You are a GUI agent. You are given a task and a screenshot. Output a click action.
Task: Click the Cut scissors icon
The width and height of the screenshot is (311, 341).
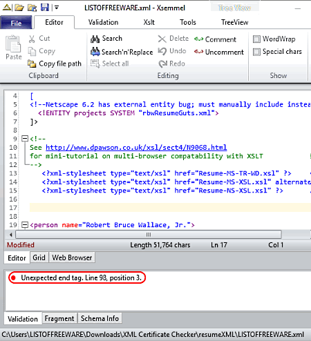pos(32,39)
